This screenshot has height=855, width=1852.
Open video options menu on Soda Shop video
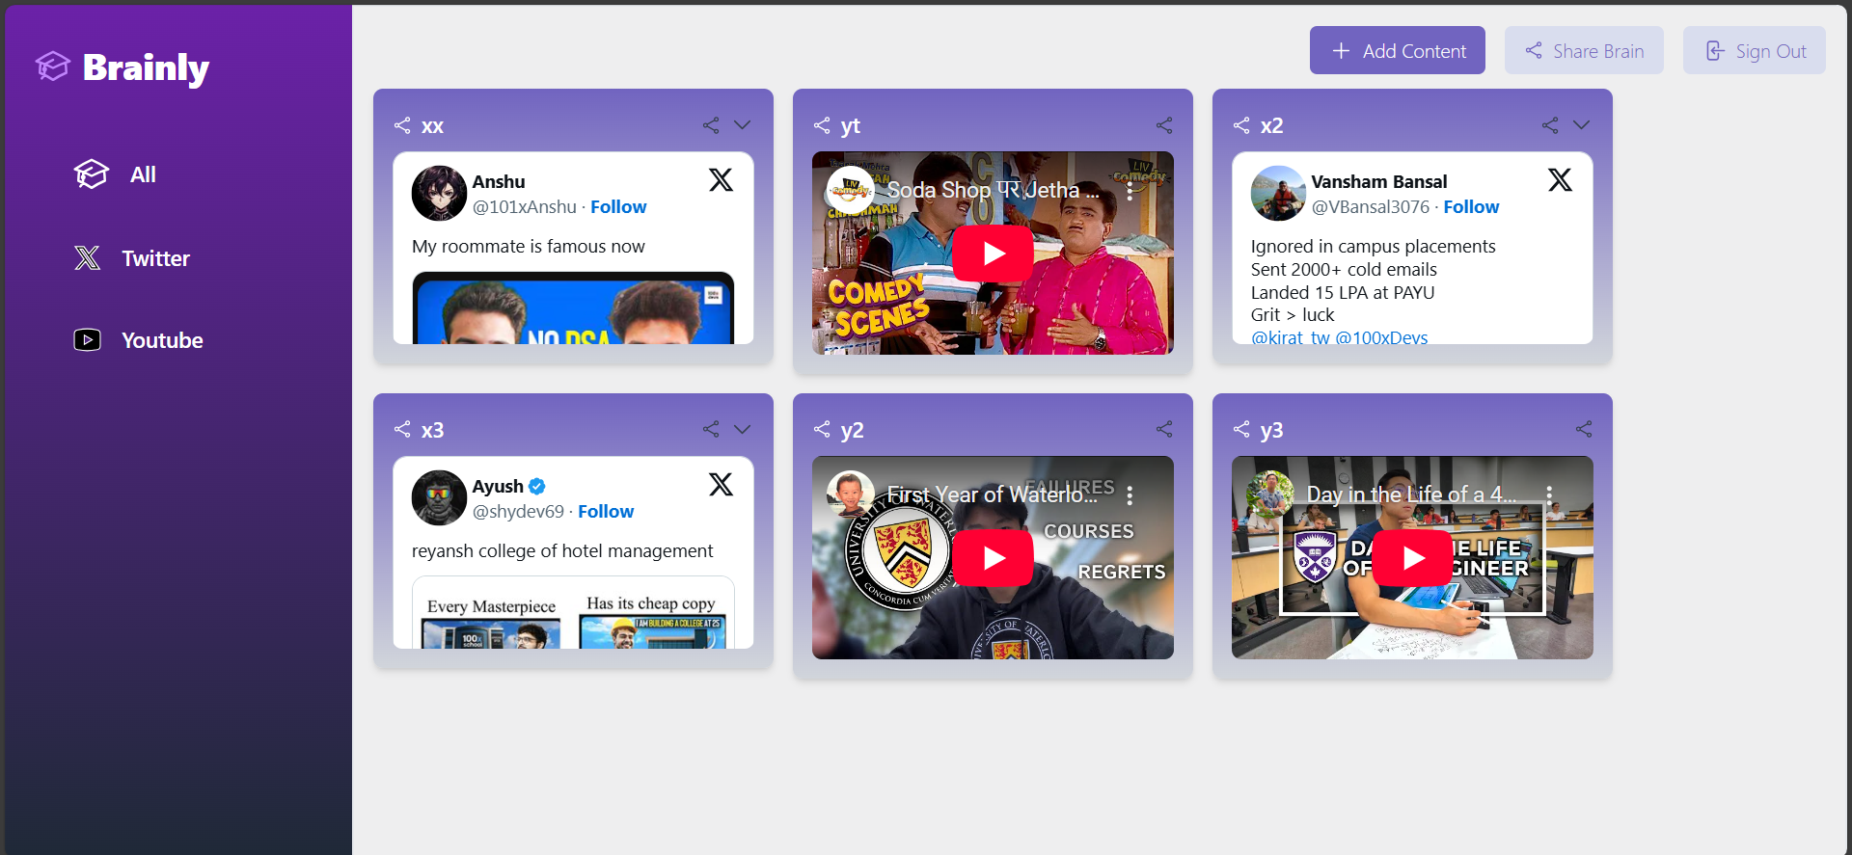1130,191
